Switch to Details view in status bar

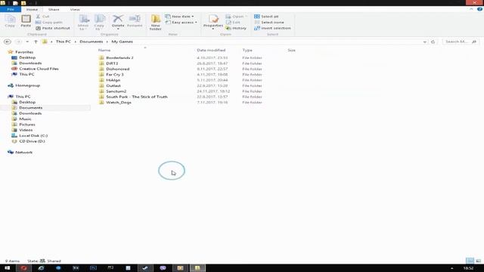point(470,261)
